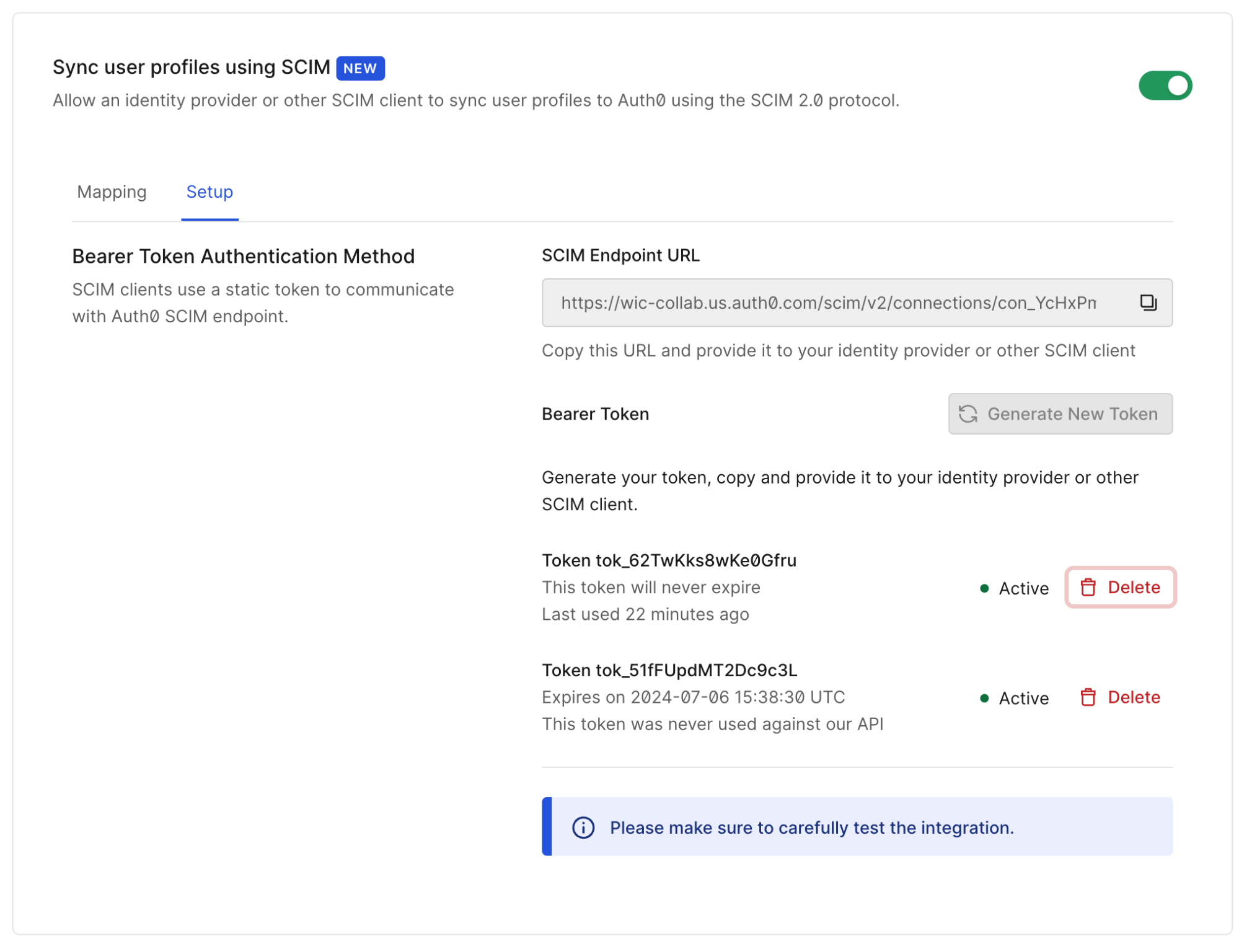The height and width of the screenshot is (944, 1239).
Task: Click the info icon in the integration notice
Action: pyautogui.click(x=583, y=827)
